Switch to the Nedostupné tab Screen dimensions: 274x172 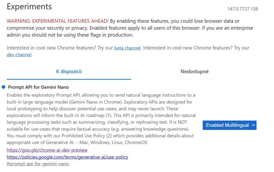pos(195,72)
